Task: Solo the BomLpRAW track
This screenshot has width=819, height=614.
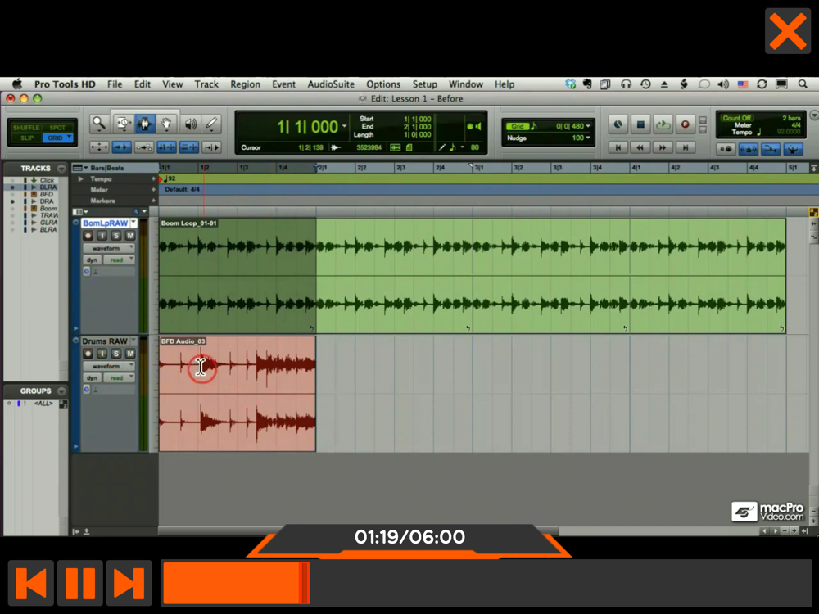Action: click(x=116, y=236)
